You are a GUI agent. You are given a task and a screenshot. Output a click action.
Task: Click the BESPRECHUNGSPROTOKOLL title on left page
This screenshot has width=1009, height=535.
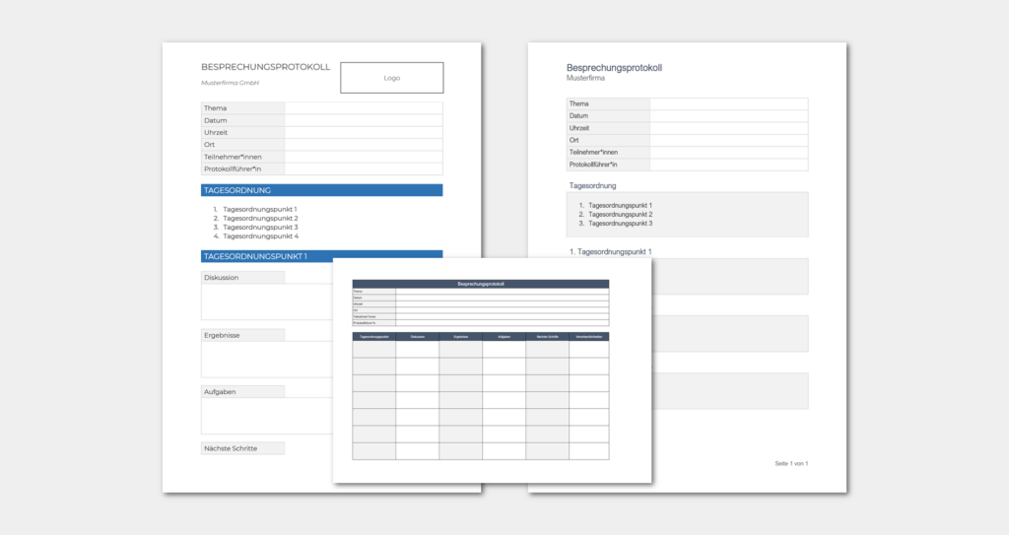tap(265, 67)
